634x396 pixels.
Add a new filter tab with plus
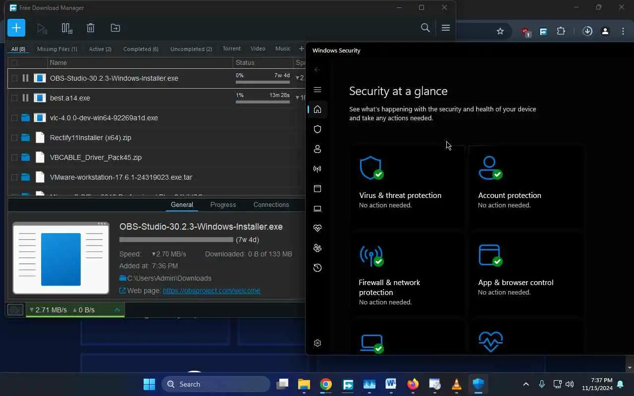[301, 49]
